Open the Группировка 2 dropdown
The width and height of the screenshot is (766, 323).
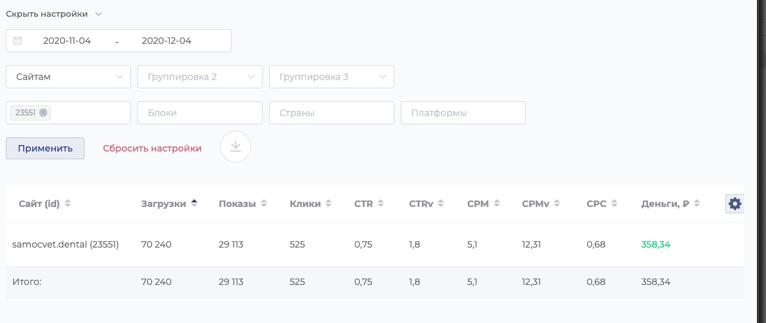coord(200,77)
